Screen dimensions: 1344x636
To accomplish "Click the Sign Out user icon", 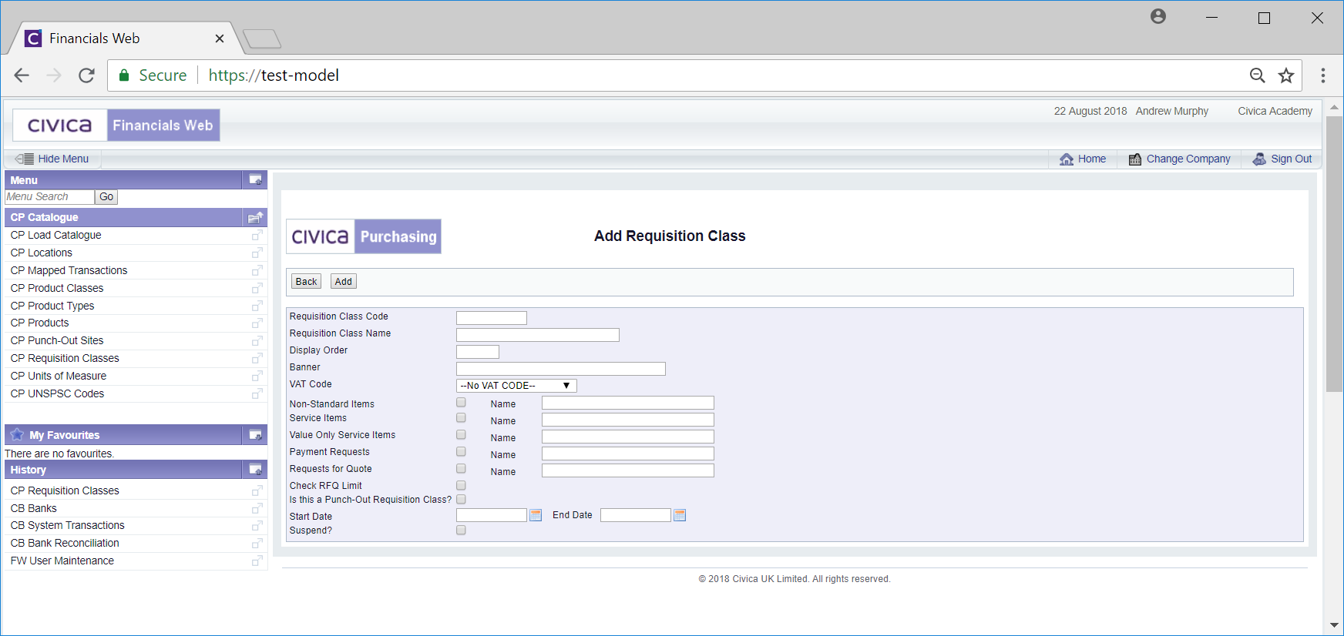I will [x=1259, y=159].
